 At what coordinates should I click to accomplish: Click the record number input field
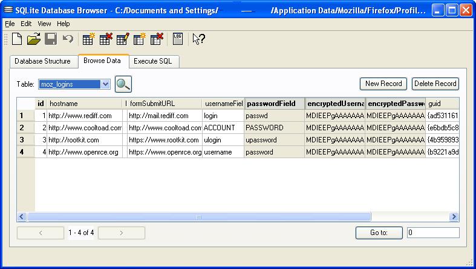coord(432,233)
